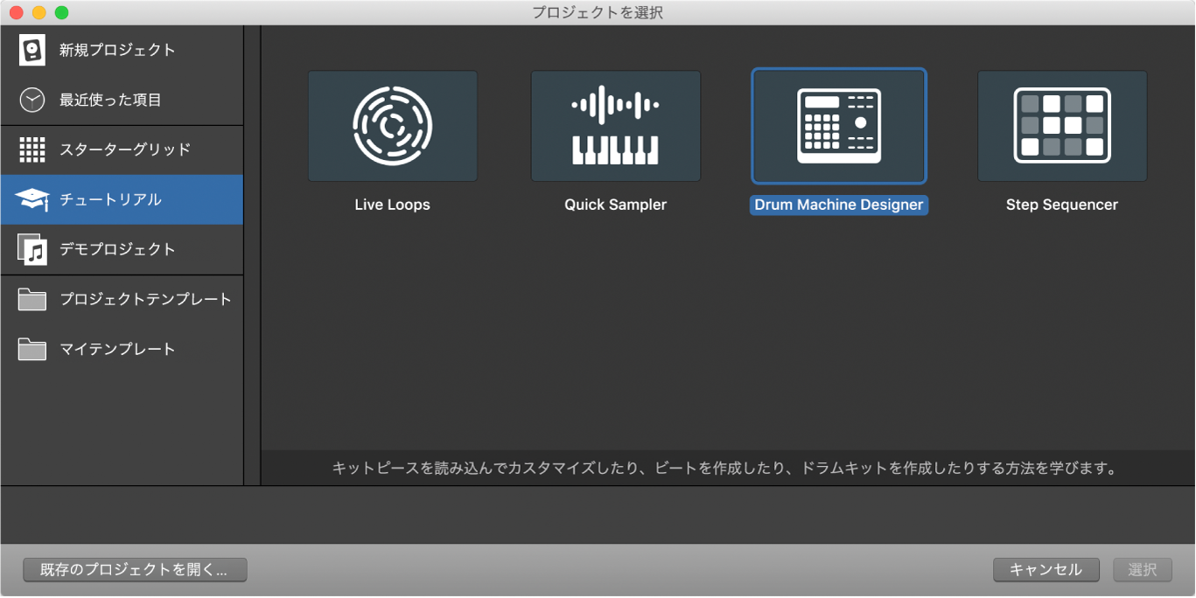Open the デモプロジェクト sidebar section
The height and width of the screenshot is (598, 1196).
[122, 249]
